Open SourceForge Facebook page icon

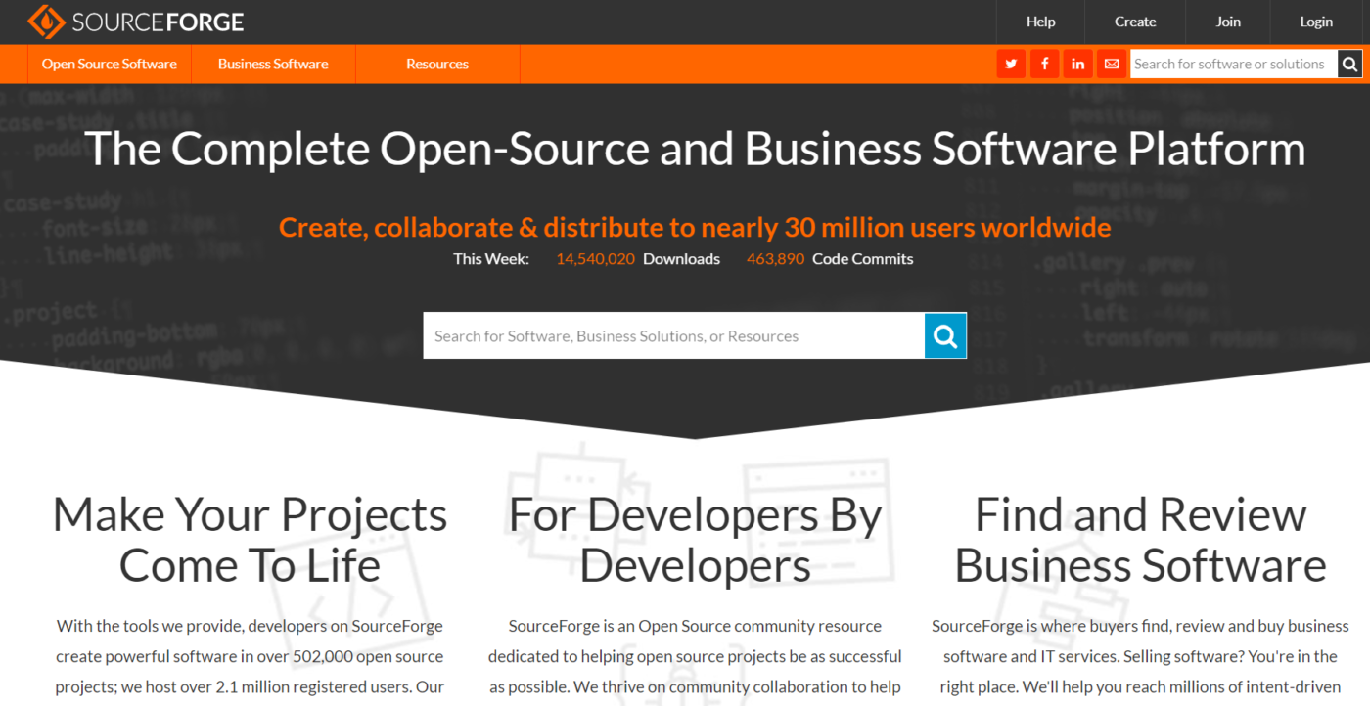(1044, 64)
